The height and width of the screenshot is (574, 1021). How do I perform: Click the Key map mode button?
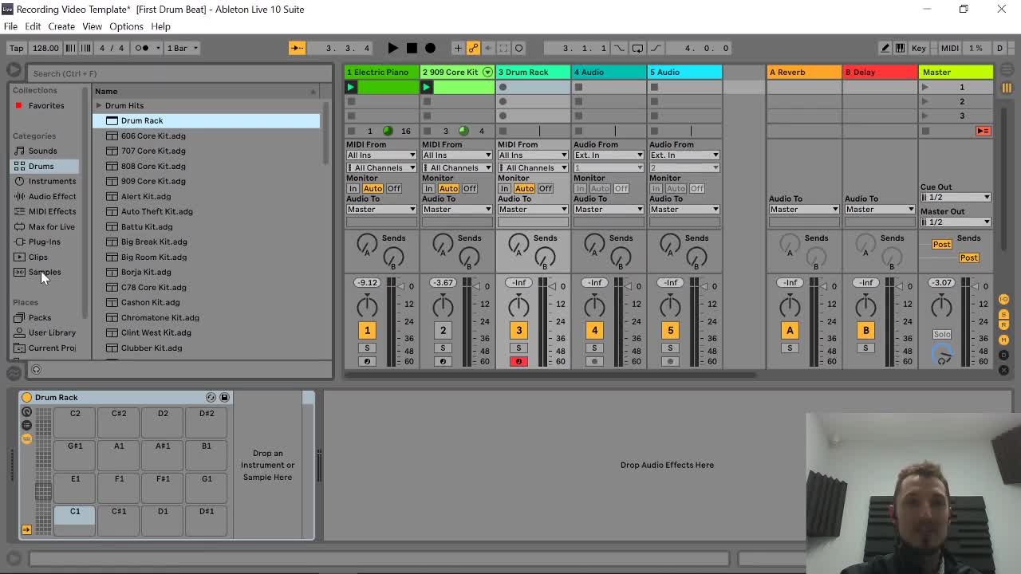pos(919,48)
